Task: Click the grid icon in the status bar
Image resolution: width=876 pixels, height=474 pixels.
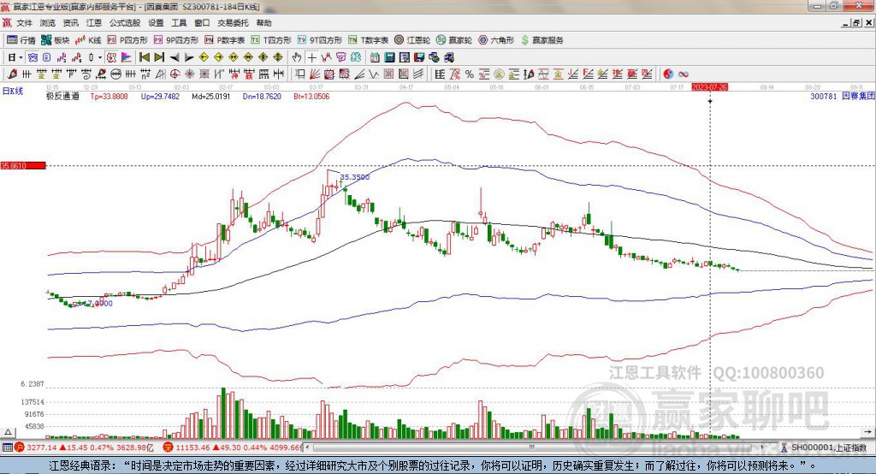Action: (x=7, y=447)
